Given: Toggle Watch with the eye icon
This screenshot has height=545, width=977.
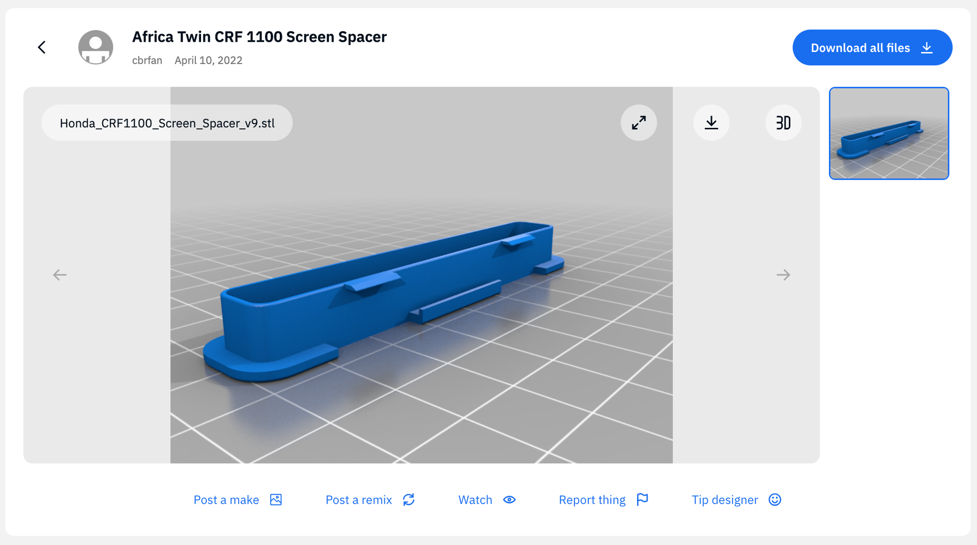Looking at the screenshot, I should [509, 500].
